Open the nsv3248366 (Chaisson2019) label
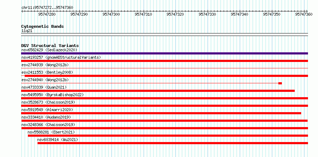318x157 pixels. (x=48, y=125)
